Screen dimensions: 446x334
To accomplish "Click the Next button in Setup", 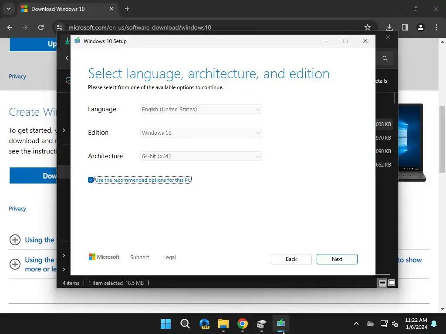I will point(337,259).
